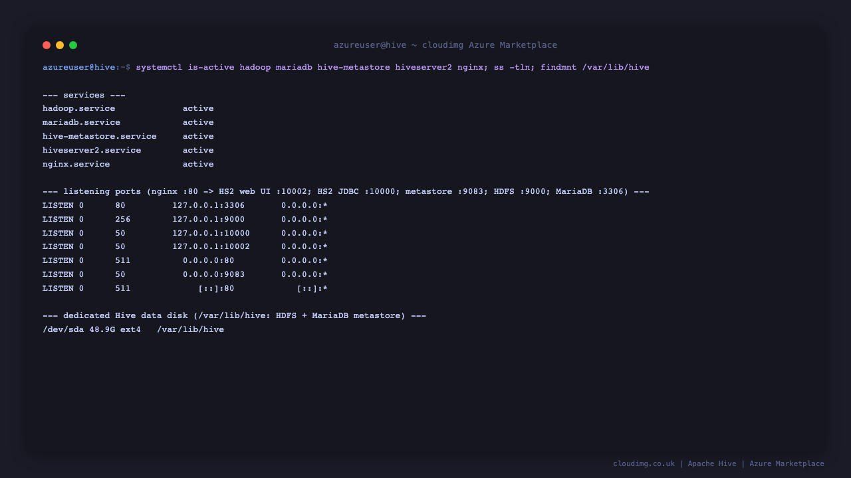Click the address 0.0.0.0:80
This screenshot has height=478, width=851.
[209, 260]
